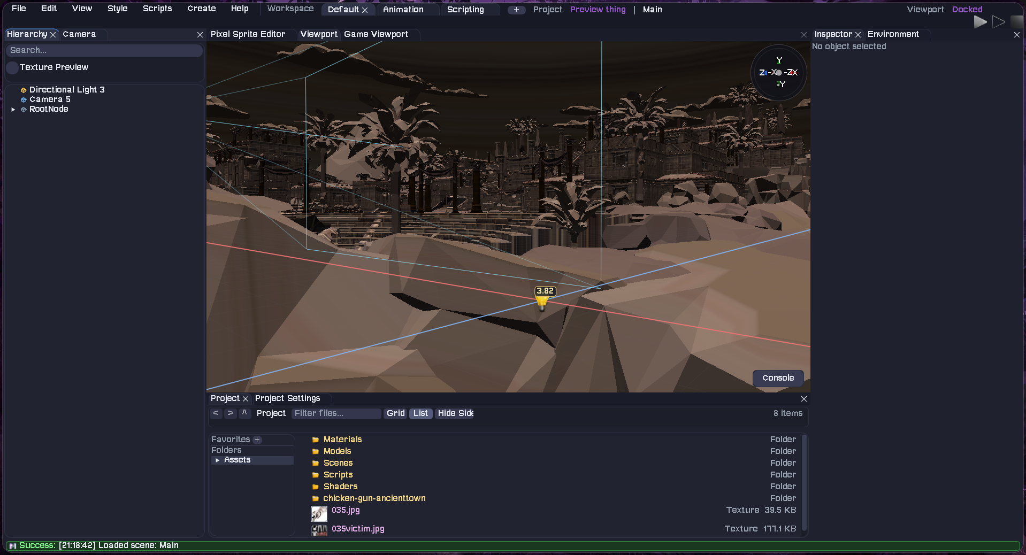Select Directional Light 3 in the Hierarchy
The width and height of the screenshot is (1026, 555).
(67, 89)
